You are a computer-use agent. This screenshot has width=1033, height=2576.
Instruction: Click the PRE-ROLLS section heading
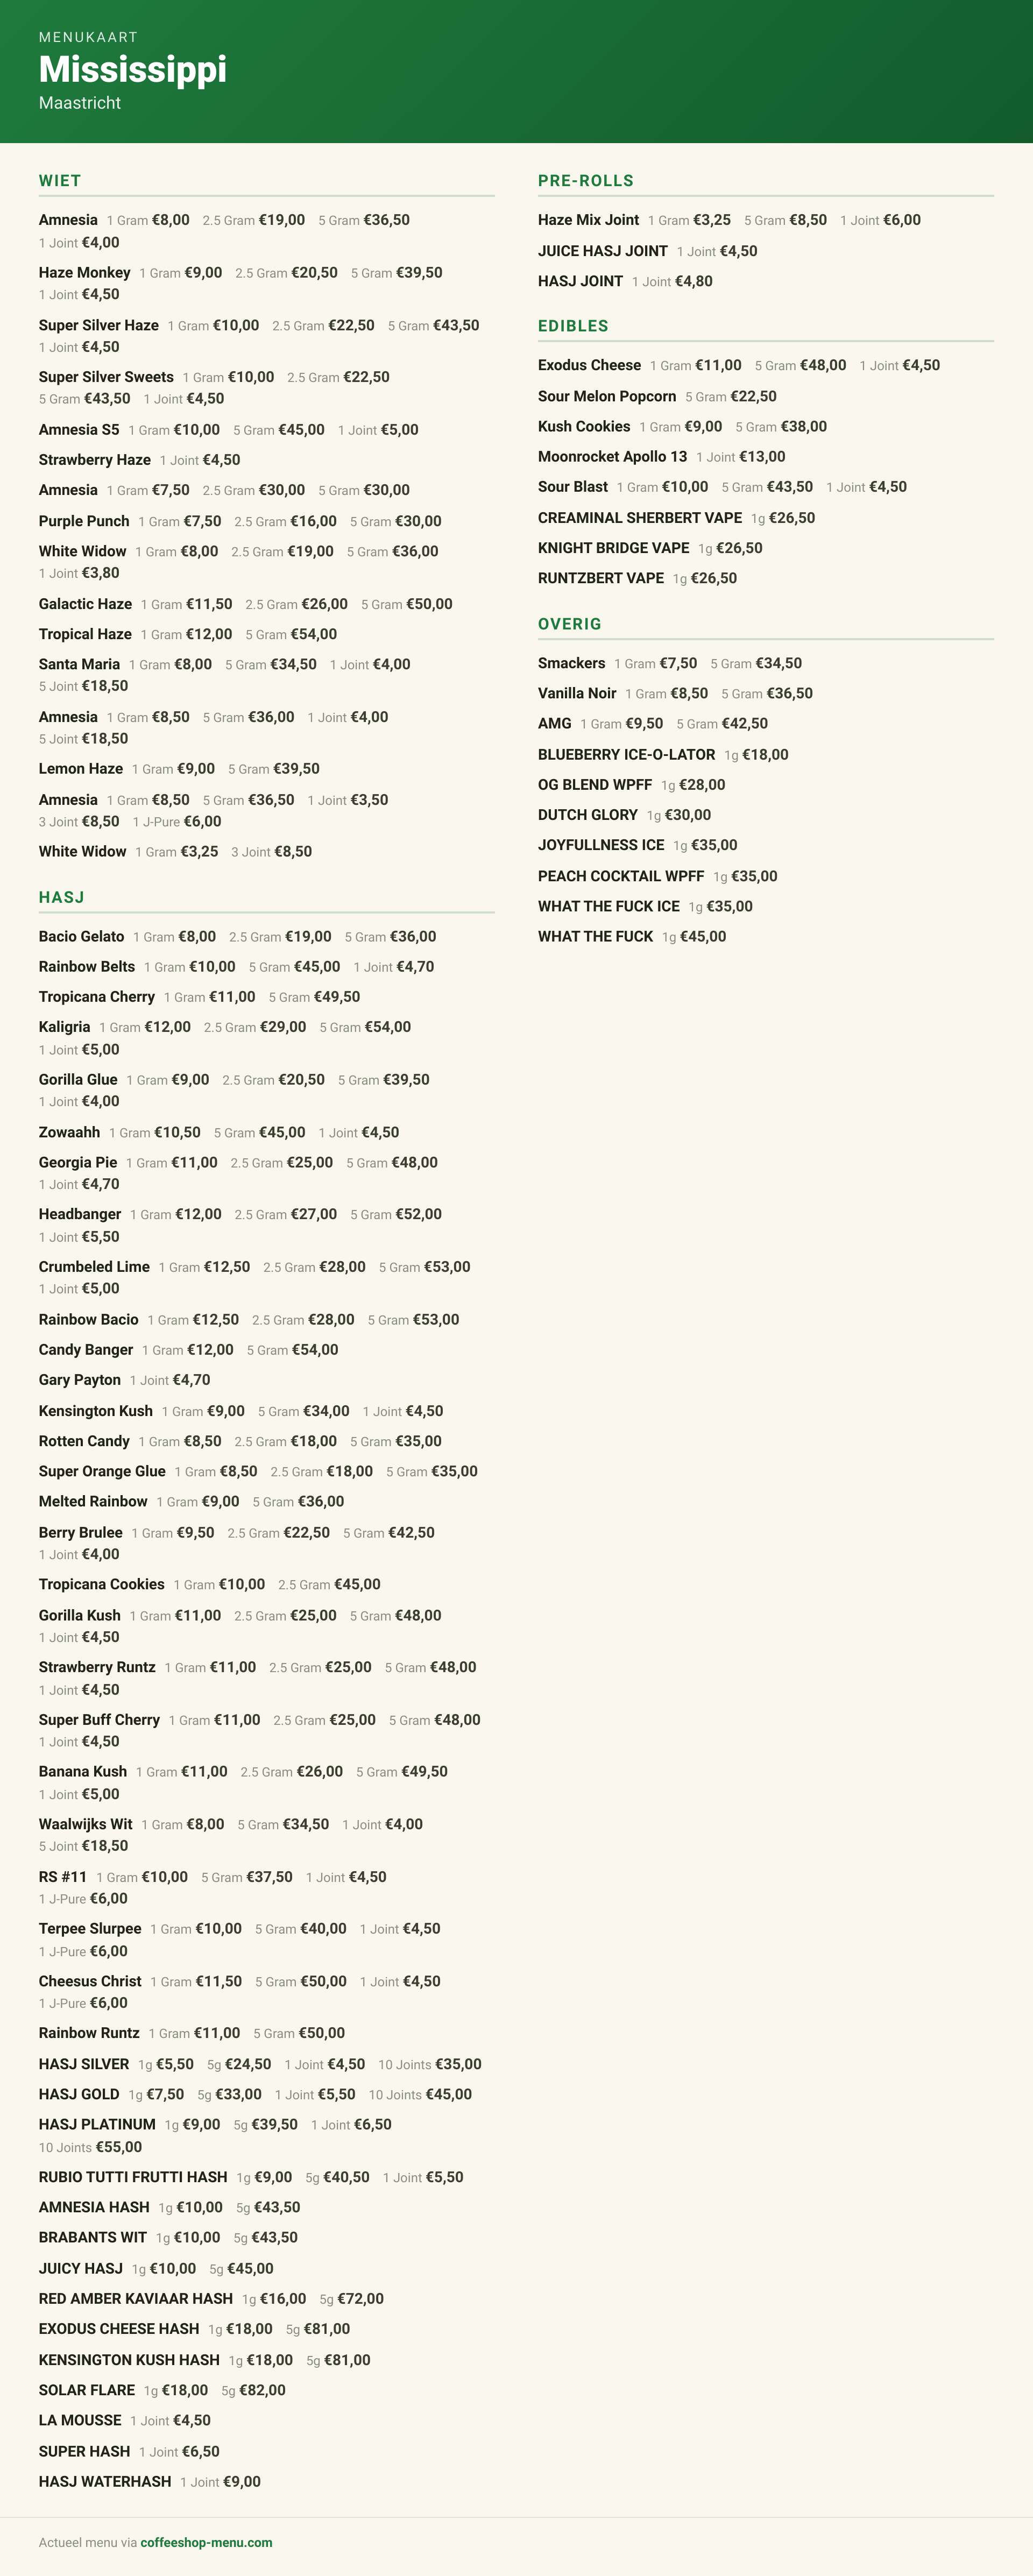[x=586, y=181]
